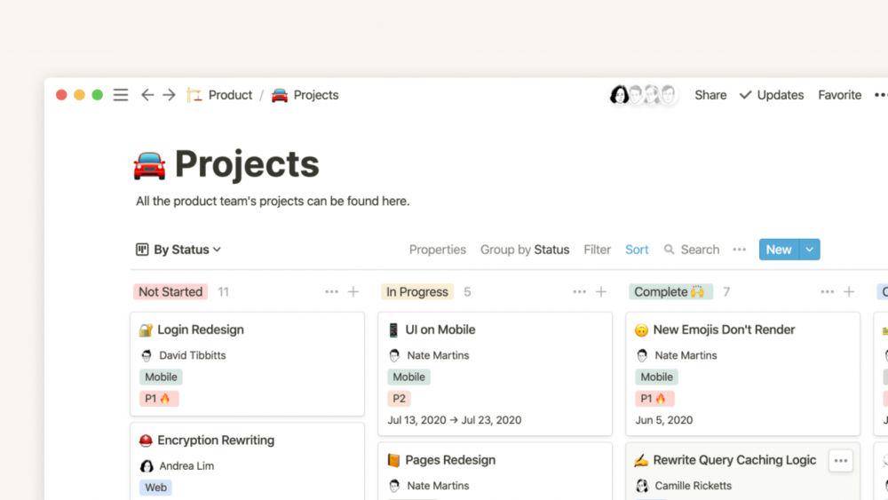
Task: Click the Jul 13, 2020 date range
Action: tap(454, 420)
